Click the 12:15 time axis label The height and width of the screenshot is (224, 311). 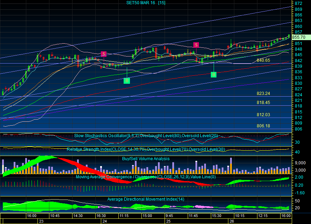pyautogui.click(x=263, y=216)
